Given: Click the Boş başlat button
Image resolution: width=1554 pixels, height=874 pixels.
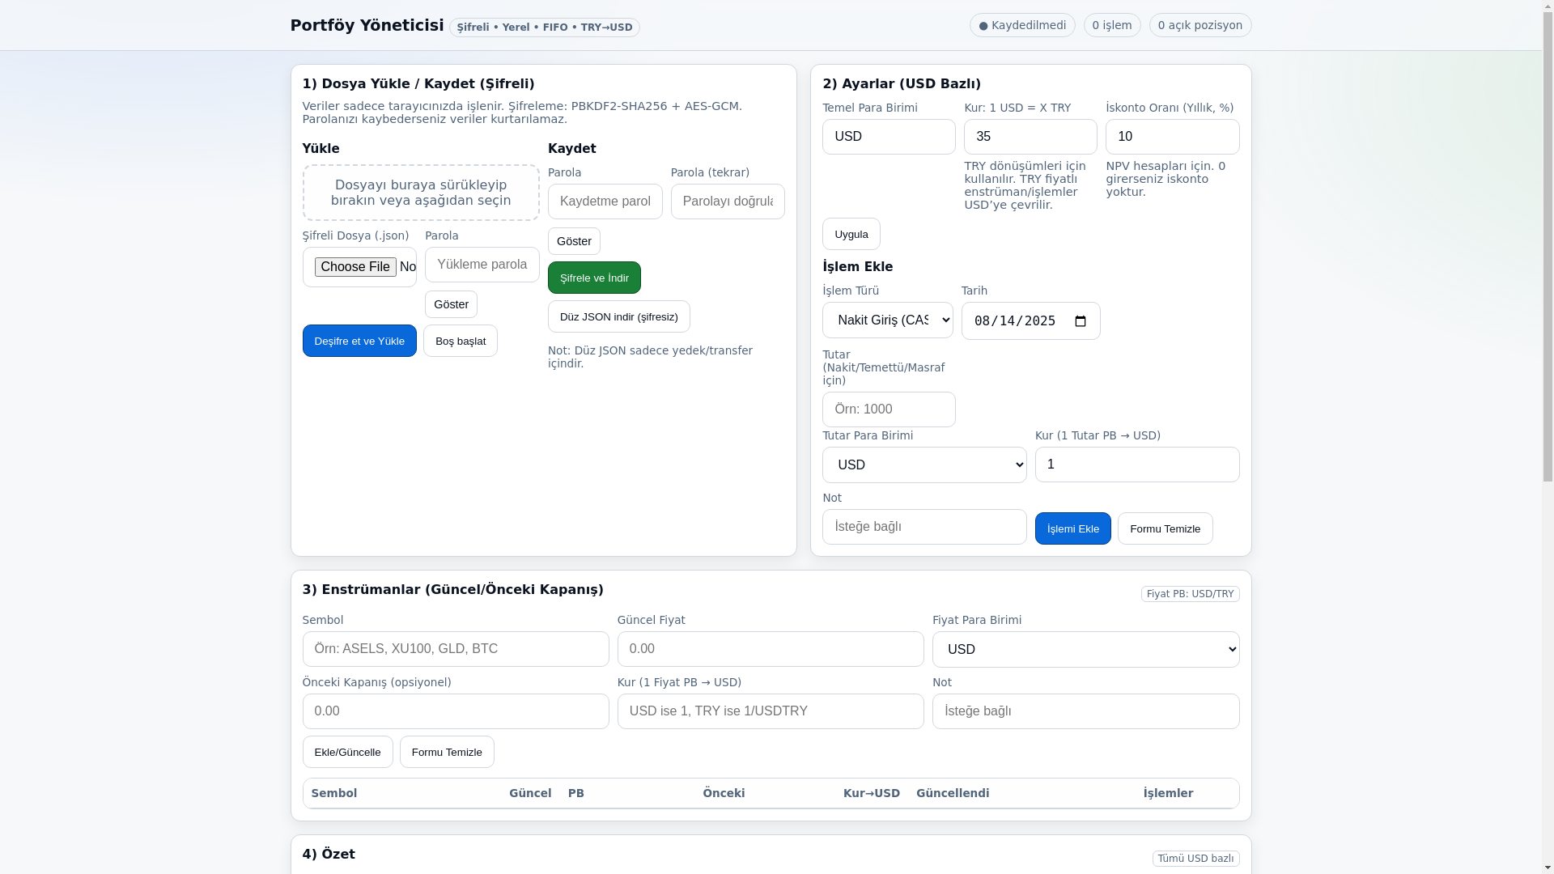Looking at the screenshot, I should point(460,341).
